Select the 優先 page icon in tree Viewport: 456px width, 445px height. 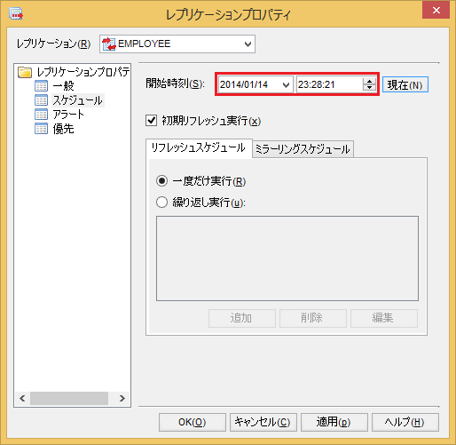tap(41, 129)
